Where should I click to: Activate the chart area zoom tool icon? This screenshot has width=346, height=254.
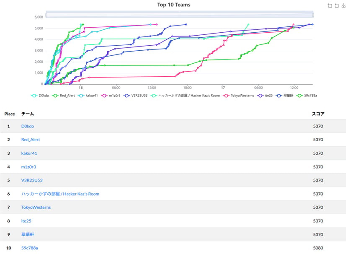click(330, 5)
